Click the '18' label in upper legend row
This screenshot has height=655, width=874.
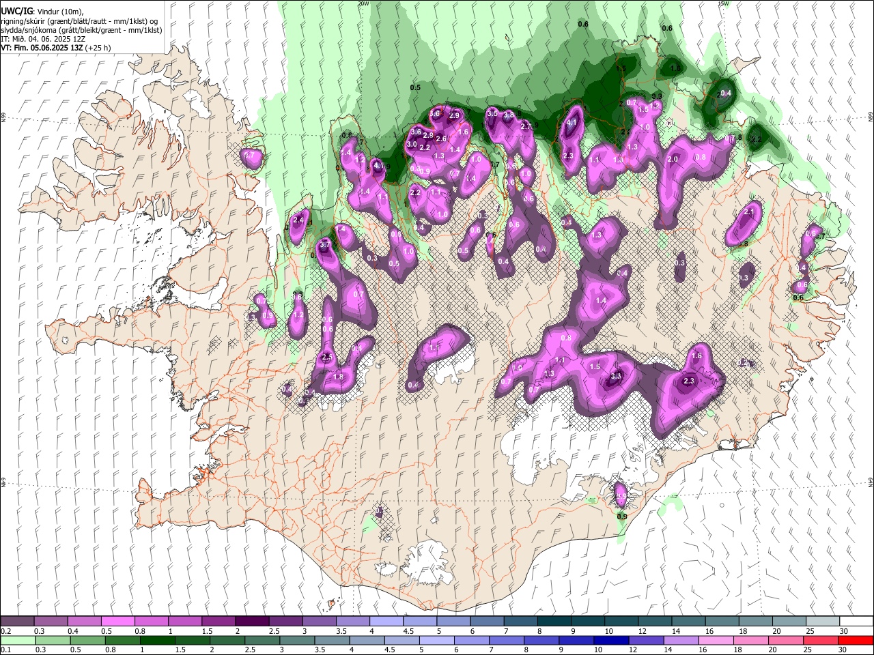pyautogui.click(x=743, y=631)
